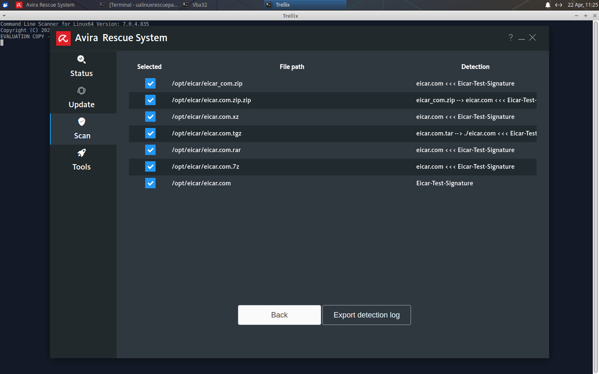Image resolution: width=599 pixels, height=374 pixels.
Task: Click the Vba32 terminal icon in the taskbar
Action: [184, 5]
